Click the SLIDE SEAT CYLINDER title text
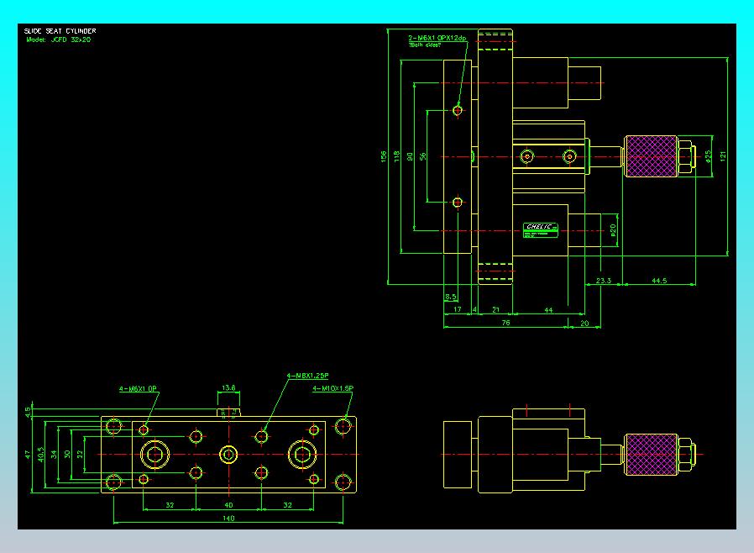This screenshot has width=754, height=553. pos(60,31)
